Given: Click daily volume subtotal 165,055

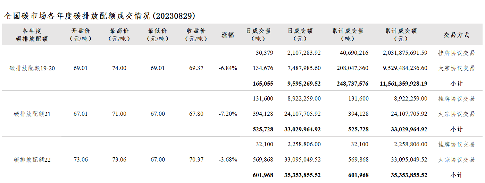Looking at the screenshot, I should point(263,84).
